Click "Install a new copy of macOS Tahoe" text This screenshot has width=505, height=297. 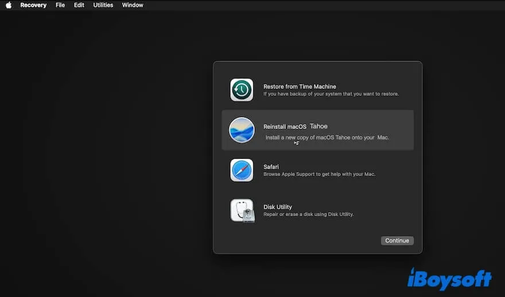pos(327,138)
